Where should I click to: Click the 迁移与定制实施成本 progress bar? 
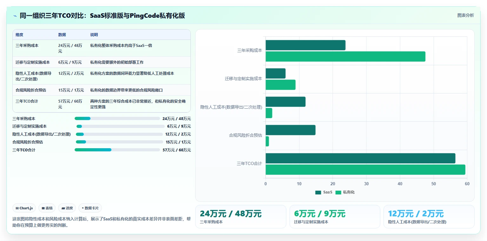pyautogui.click(x=121, y=126)
